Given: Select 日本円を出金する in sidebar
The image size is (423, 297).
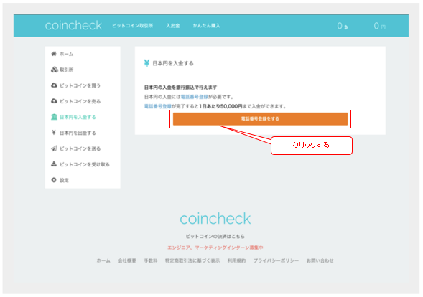Looking at the screenshot, I should click(x=78, y=133).
